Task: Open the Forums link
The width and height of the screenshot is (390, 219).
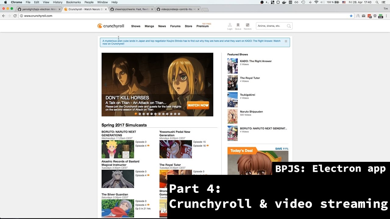Action: [x=175, y=26]
